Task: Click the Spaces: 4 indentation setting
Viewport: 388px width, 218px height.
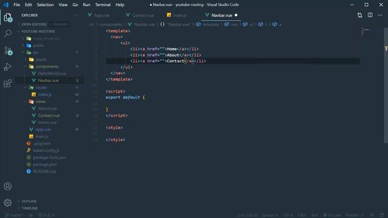Action: coord(270,216)
